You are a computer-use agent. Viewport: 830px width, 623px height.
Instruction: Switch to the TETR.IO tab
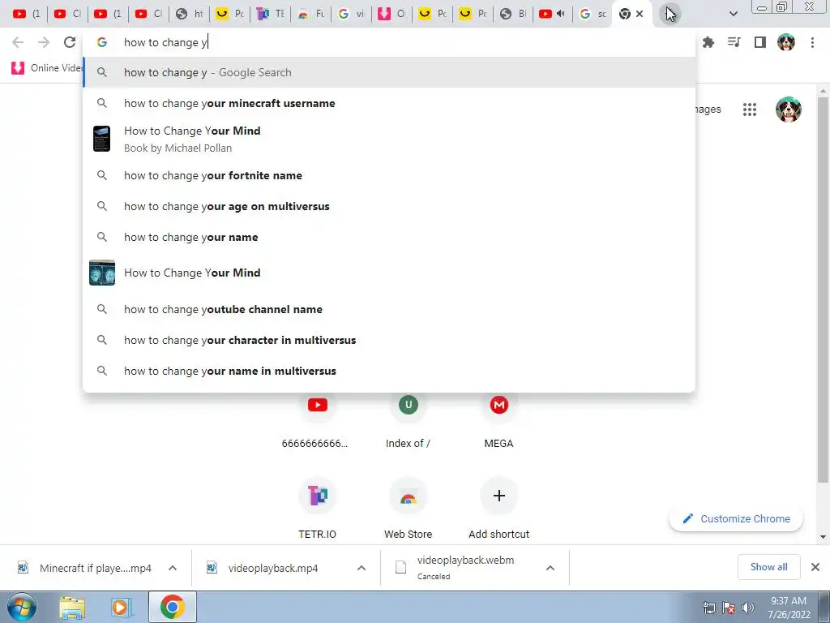(271, 14)
